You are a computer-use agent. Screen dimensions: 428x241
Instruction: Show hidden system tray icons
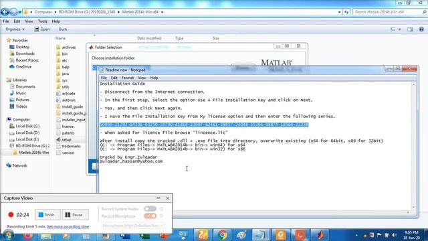356,235
